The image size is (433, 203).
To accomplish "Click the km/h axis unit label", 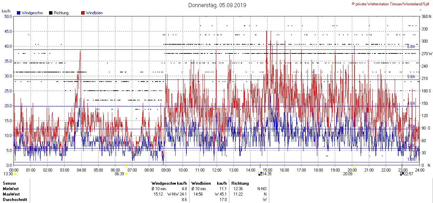I will (6, 11).
